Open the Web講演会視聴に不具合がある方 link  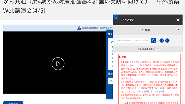pyautogui.click(x=97, y=28)
